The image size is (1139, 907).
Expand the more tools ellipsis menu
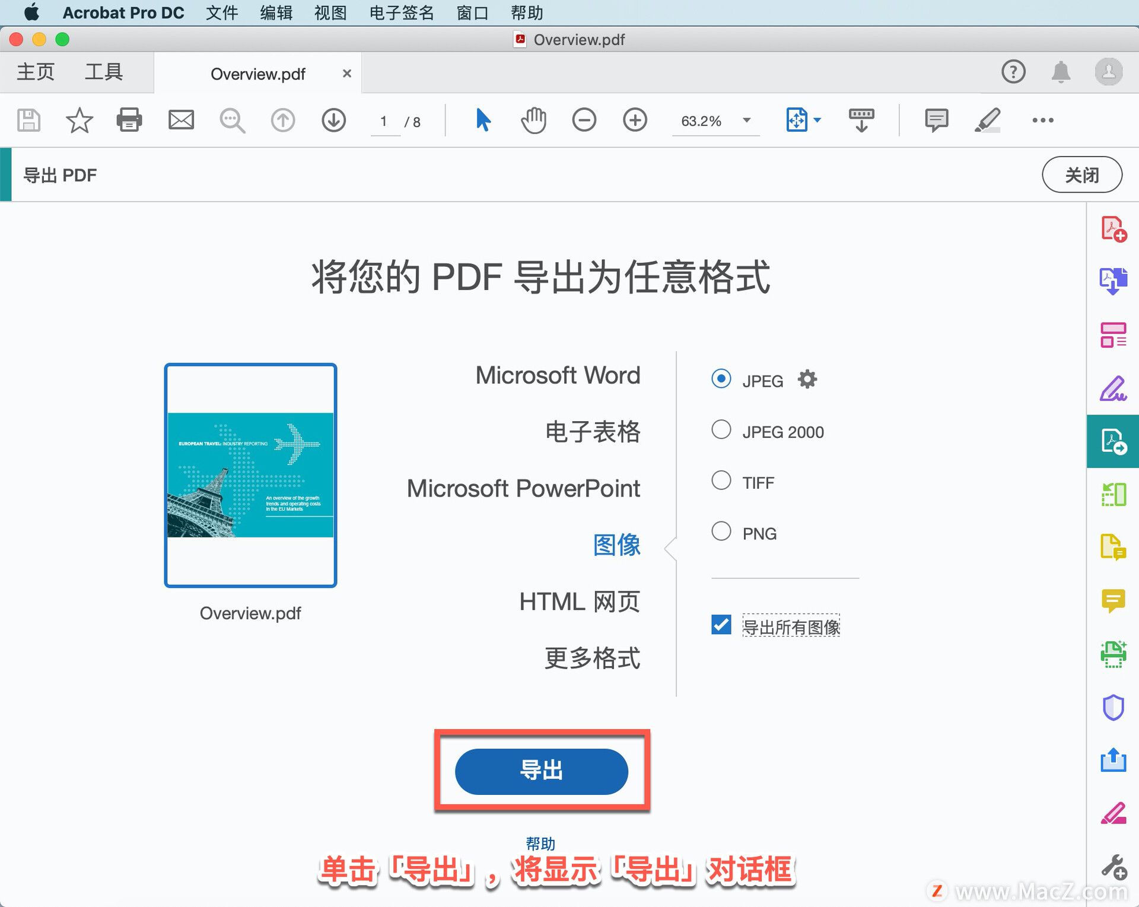[1042, 120]
